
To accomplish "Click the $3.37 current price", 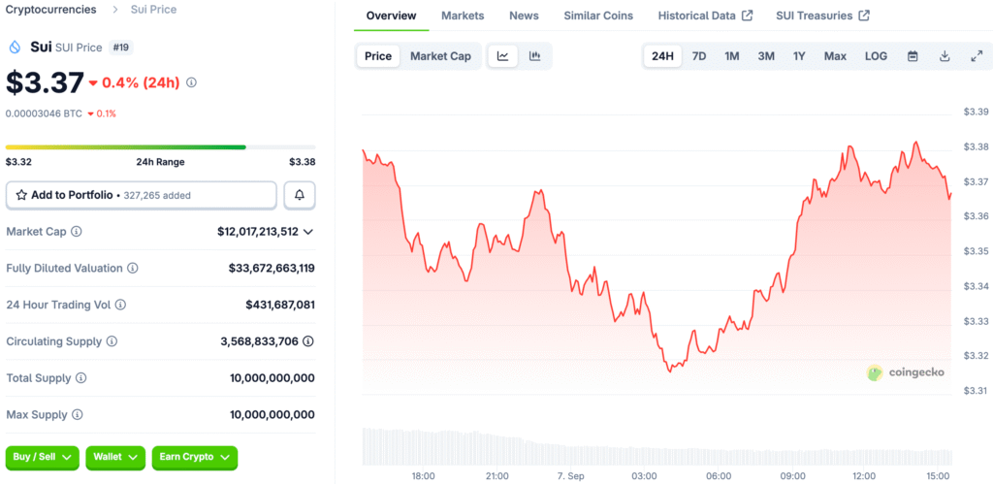I will (x=45, y=82).
